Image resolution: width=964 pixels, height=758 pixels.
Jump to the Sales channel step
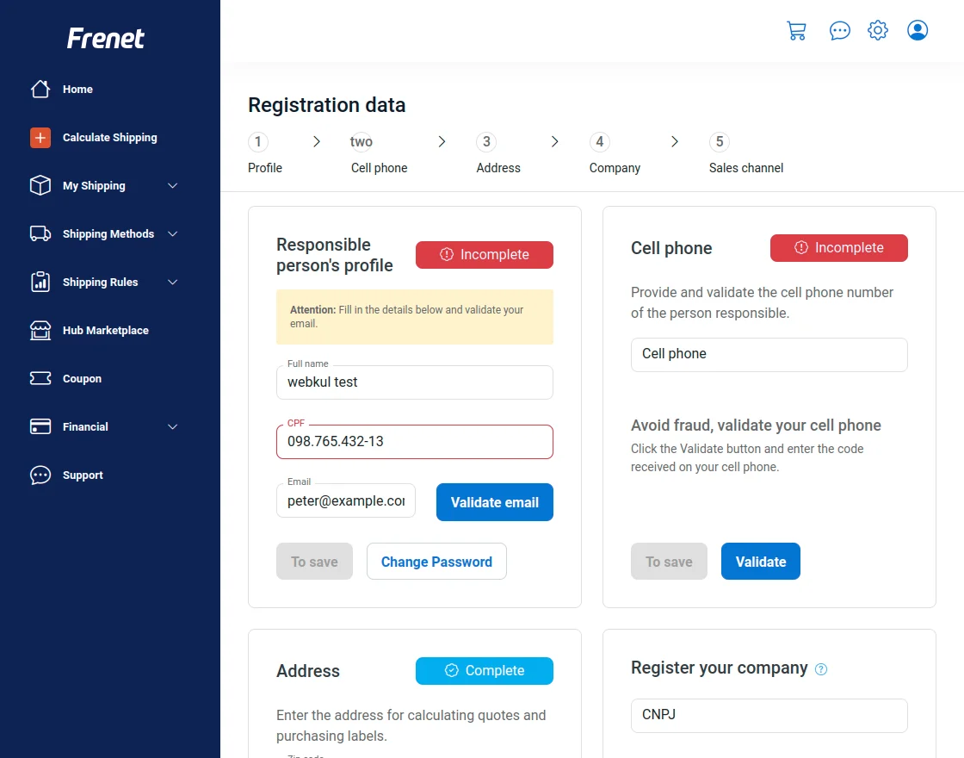pos(719,141)
